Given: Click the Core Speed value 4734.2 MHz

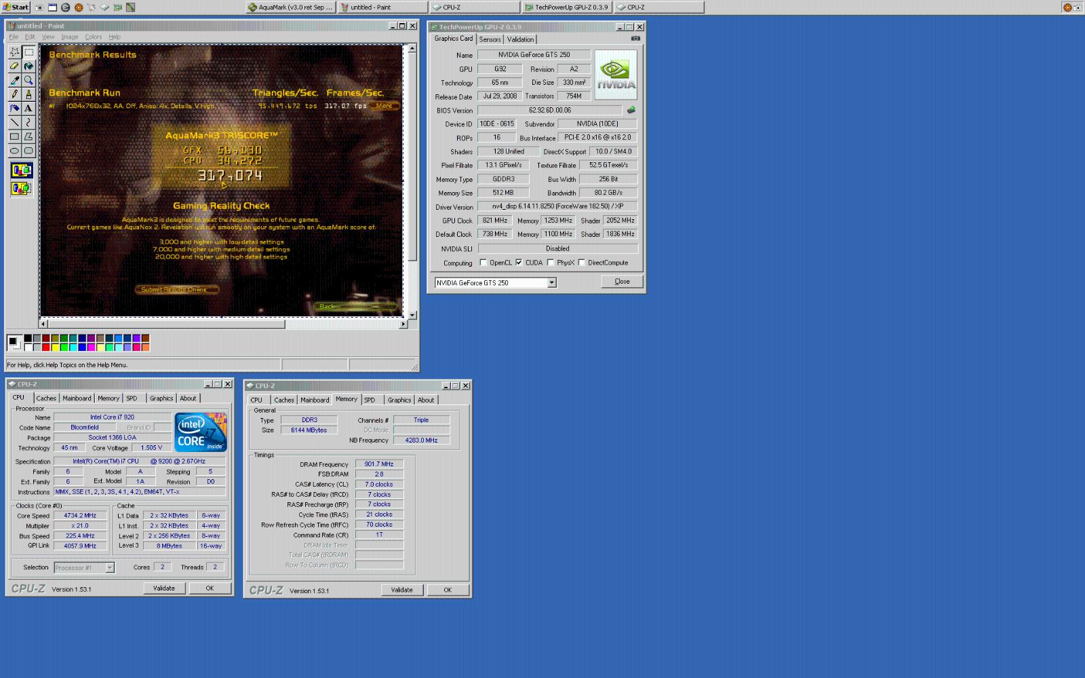Looking at the screenshot, I should [81, 516].
